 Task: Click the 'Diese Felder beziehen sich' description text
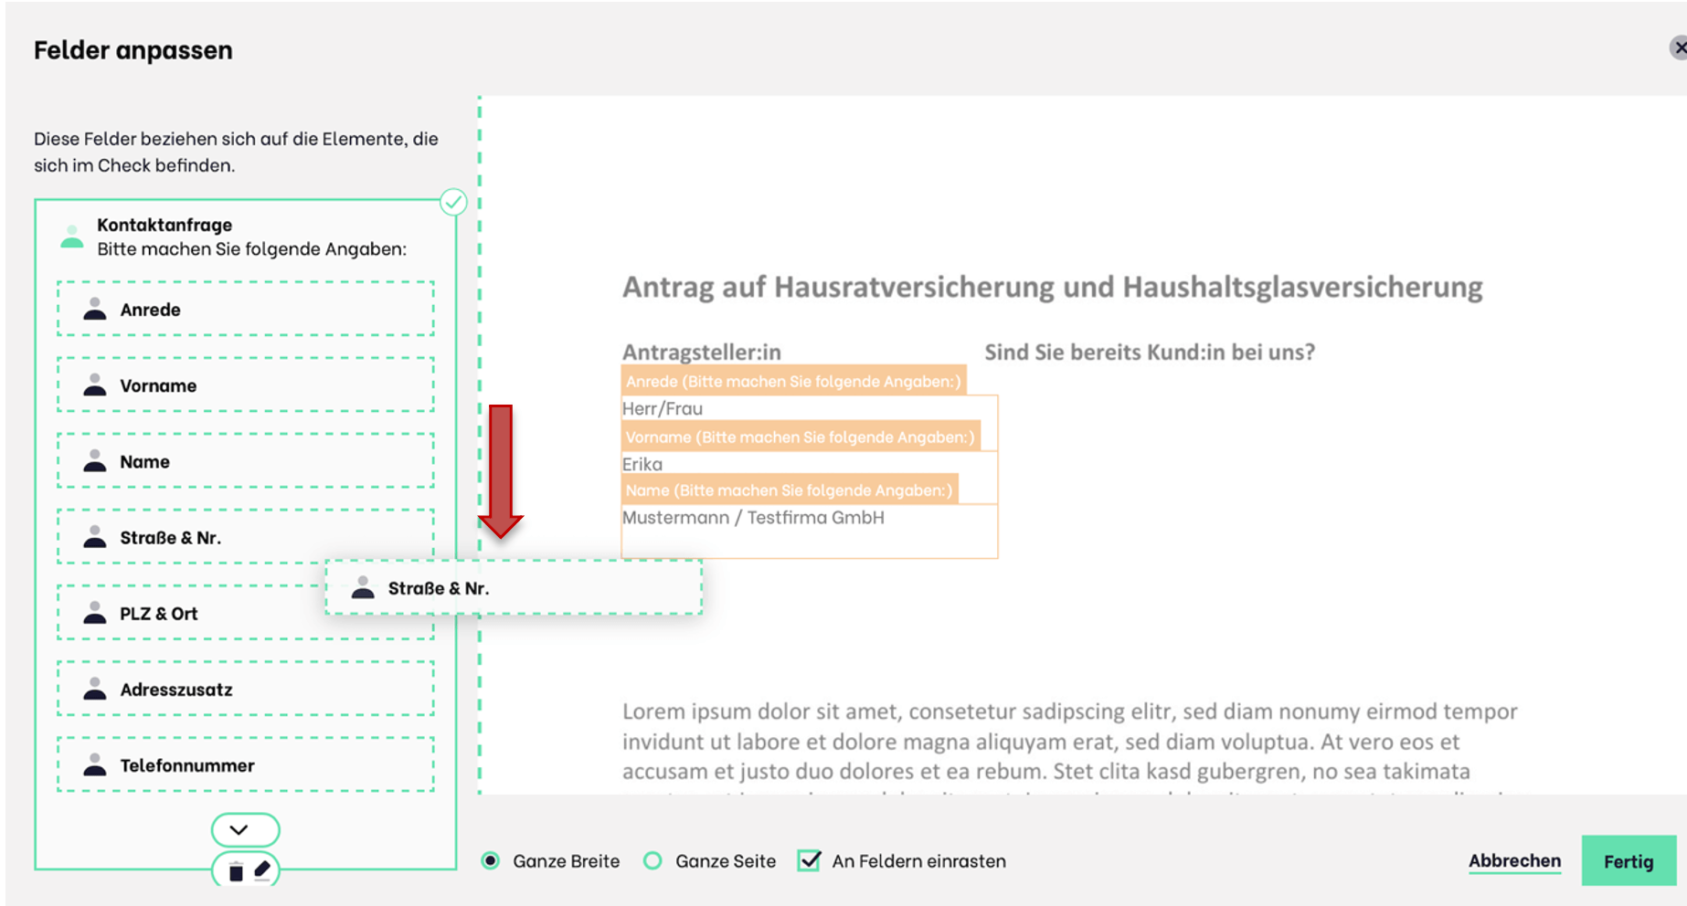click(236, 152)
